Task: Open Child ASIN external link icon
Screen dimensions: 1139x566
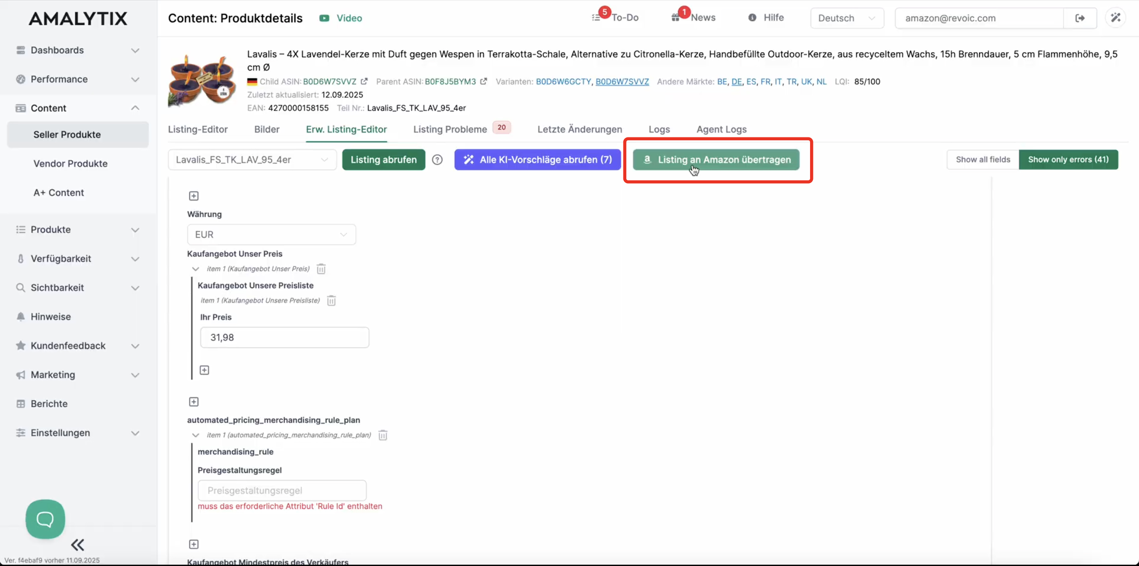Action: click(364, 81)
